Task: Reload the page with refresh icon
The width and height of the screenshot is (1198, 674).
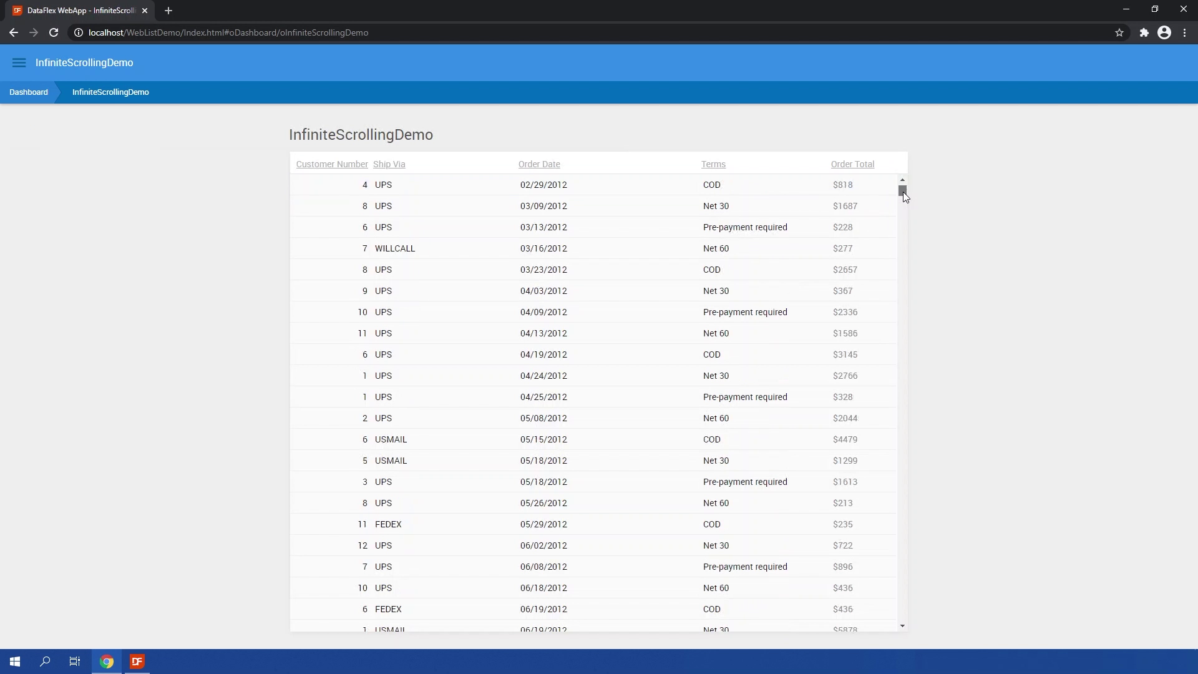Action: (54, 32)
